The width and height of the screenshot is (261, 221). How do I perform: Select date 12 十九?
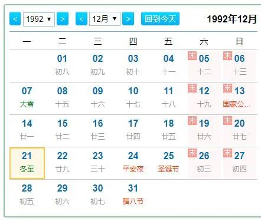pos(204,98)
